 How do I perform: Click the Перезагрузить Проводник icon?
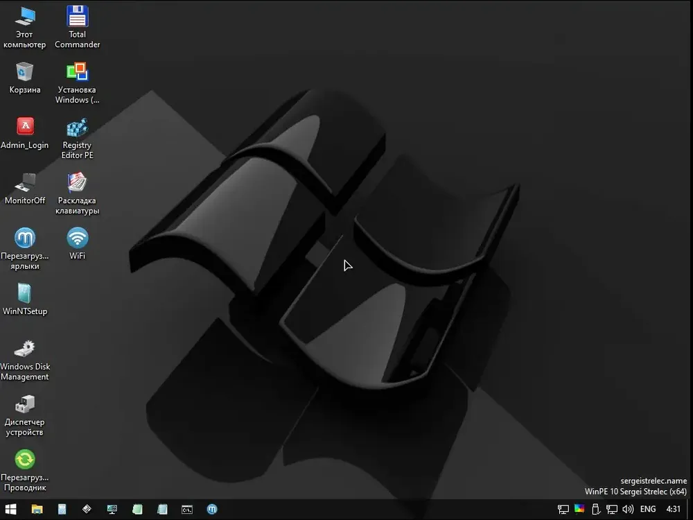pos(25,471)
